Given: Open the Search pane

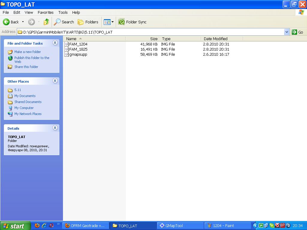Looking at the screenshot, I should tap(64, 22).
